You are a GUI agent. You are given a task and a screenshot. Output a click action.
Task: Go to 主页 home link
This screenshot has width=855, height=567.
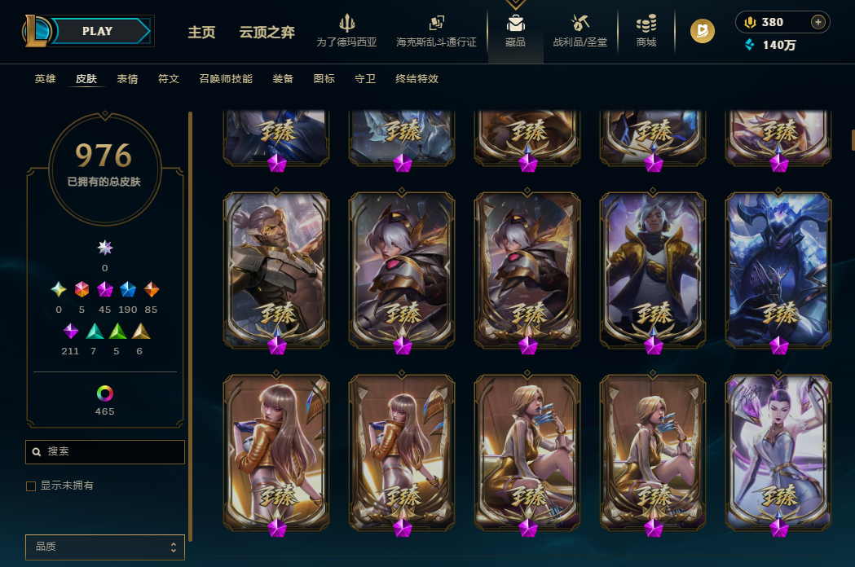(202, 32)
